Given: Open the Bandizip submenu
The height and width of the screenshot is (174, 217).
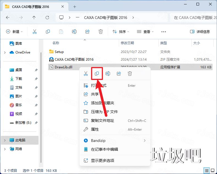Looking at the screenshot, I should pos(115,141).
